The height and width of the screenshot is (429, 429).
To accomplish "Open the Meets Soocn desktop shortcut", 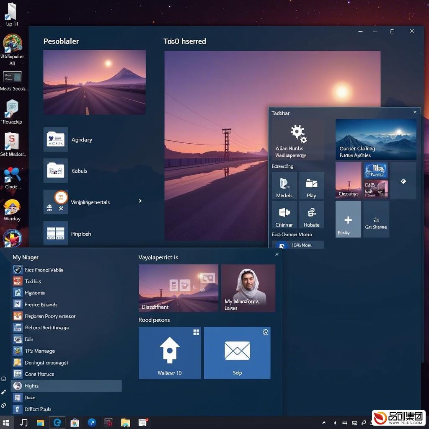I will coord(13,81).
